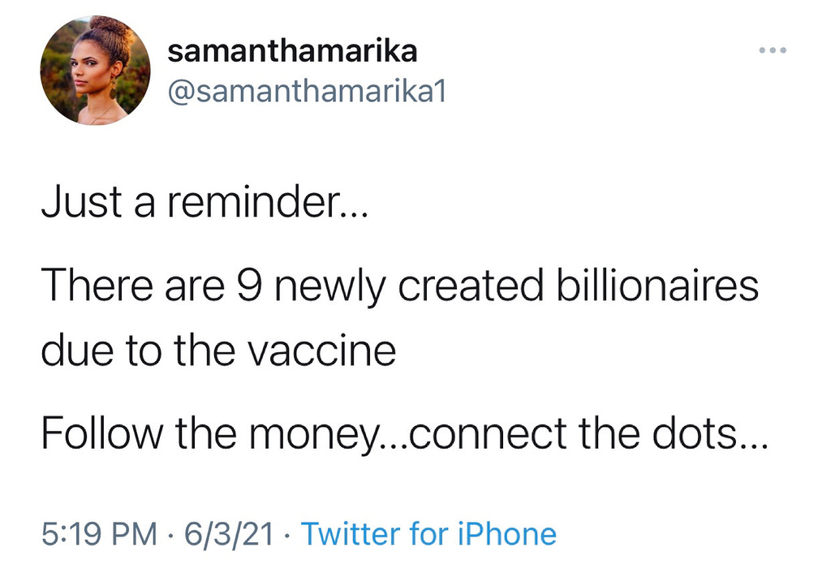Open the samanthamarika profile picture
Image resolution: width=831 pixels, height=577 pixels.
click(x=95, y=71)
